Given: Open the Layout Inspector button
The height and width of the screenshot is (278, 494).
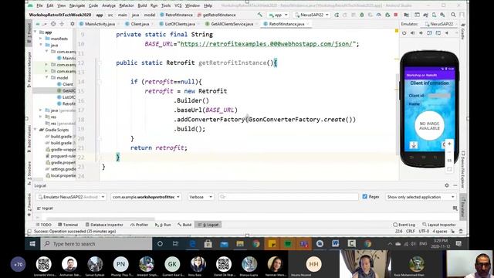Looking at the screenshot, I should (439, 225).
